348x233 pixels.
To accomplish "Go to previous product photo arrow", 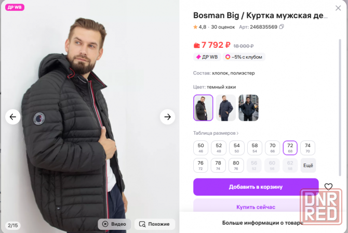I will click(13, 117).
